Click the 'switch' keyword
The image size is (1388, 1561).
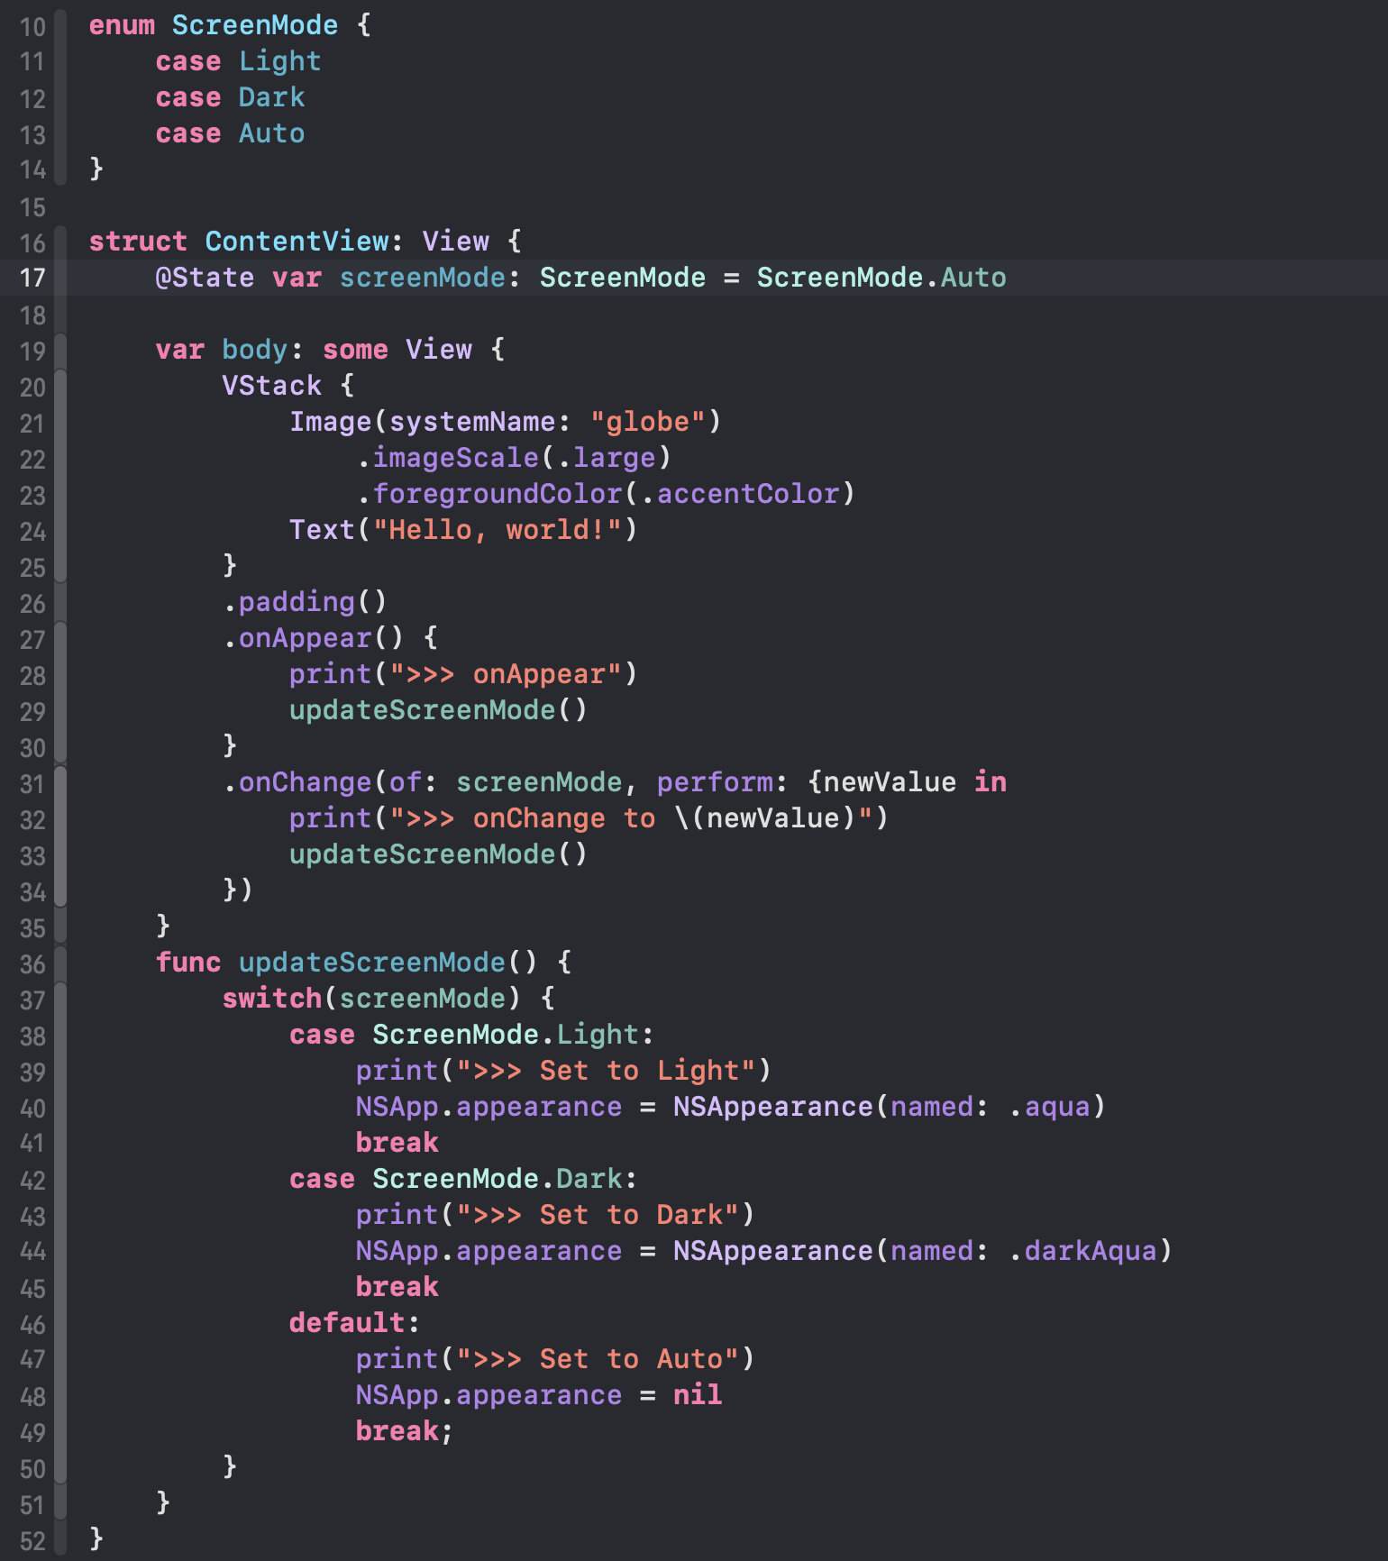pos(272,999)
